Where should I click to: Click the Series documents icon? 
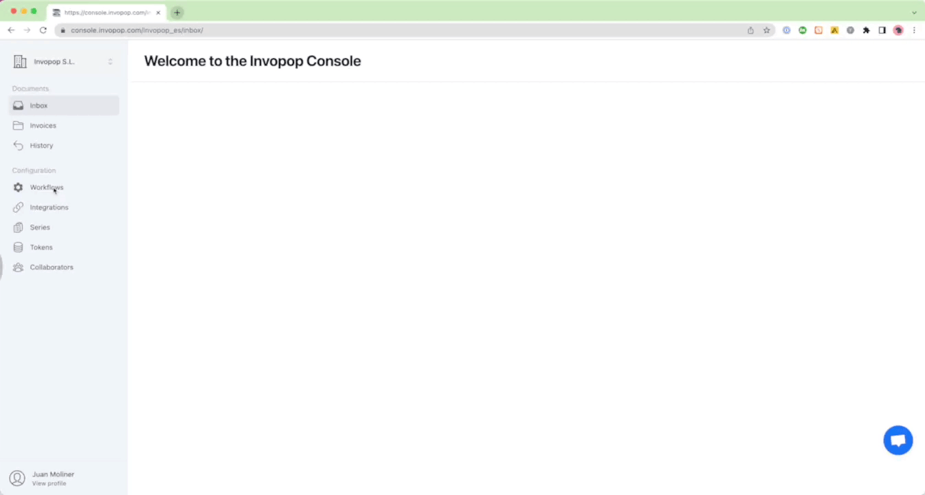tap(19, 228)
